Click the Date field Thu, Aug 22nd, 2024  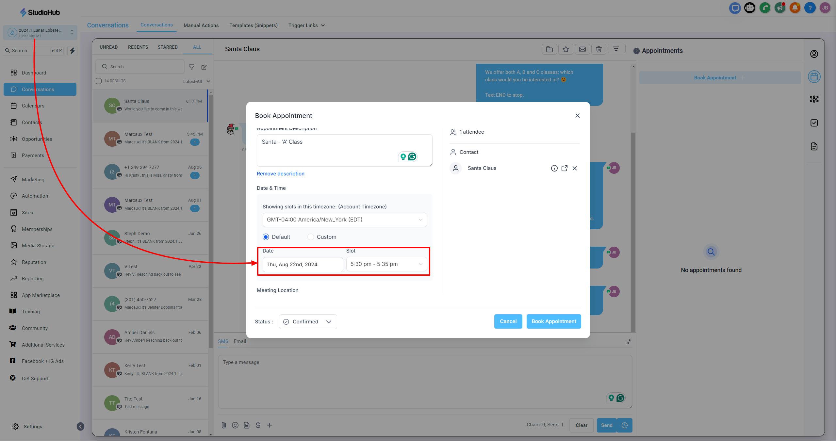click(x=303, y=264)
